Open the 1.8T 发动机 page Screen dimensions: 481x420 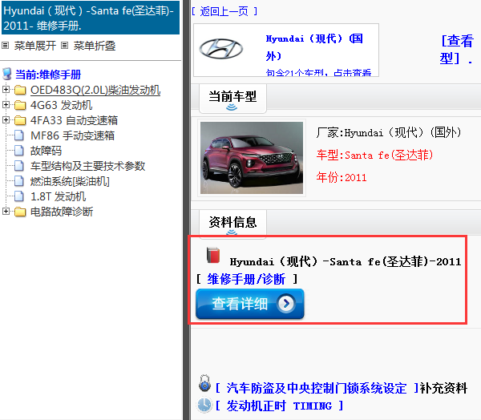coord(59,196)
